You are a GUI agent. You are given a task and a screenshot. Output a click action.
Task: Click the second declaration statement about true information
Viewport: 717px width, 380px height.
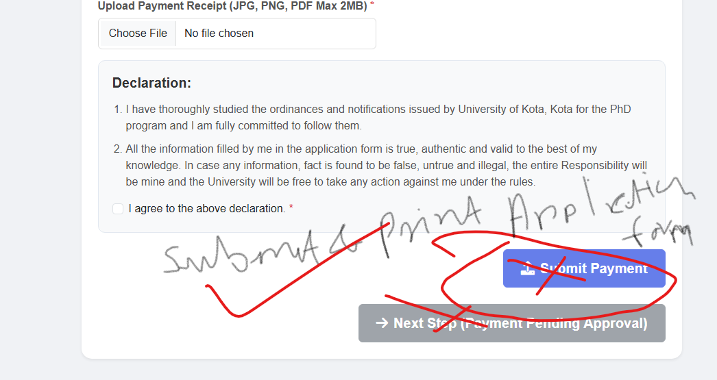(x=386, y=165)
